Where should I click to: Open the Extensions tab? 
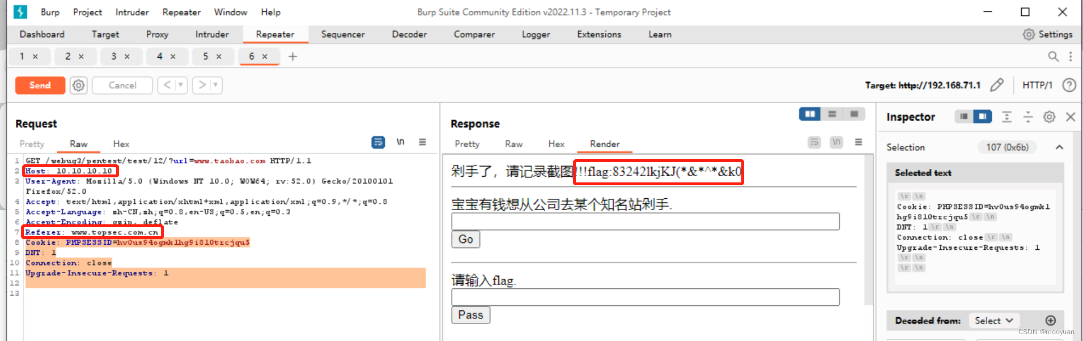599,34
